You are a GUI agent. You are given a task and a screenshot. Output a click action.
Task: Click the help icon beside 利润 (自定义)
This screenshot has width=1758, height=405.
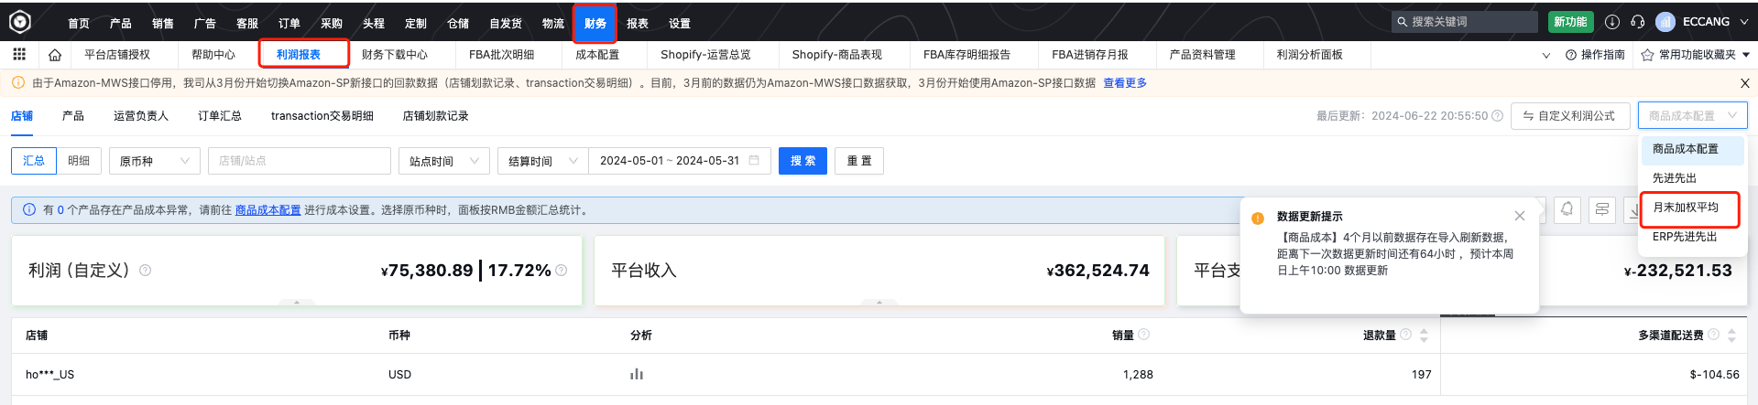tap(145, 271)
